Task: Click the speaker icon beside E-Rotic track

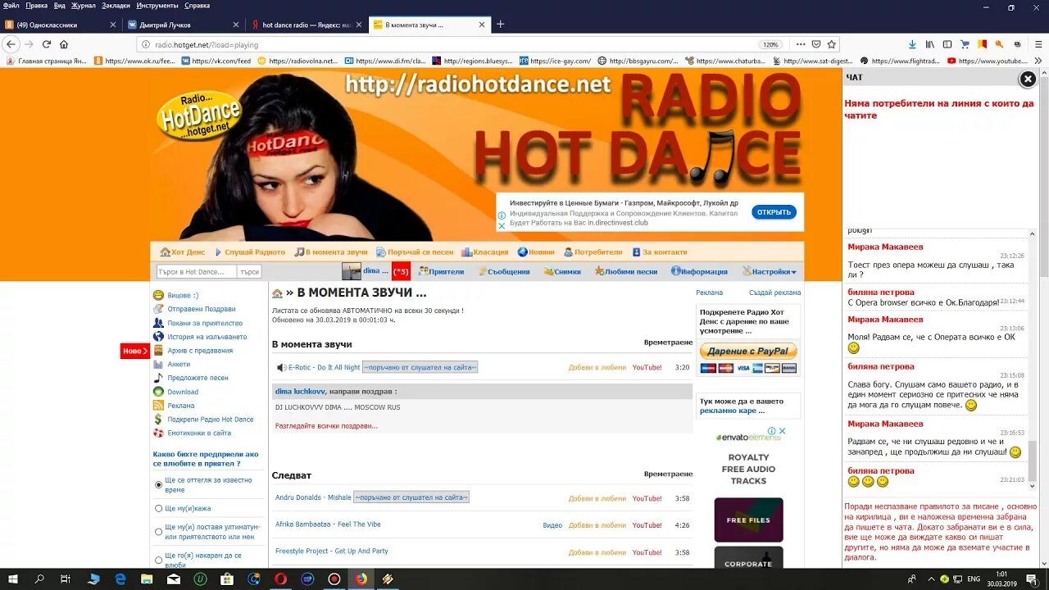Action: [x=281, y=368]
